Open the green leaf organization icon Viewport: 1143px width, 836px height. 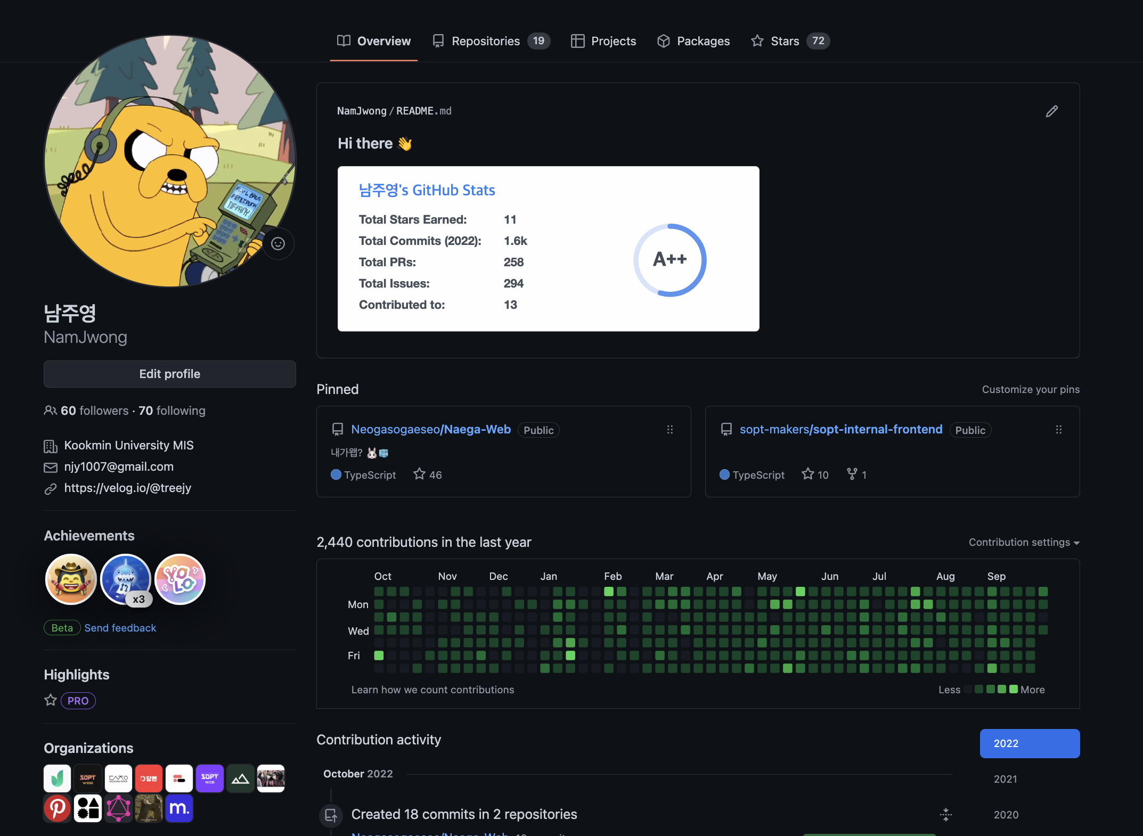[x=58, y=778]
